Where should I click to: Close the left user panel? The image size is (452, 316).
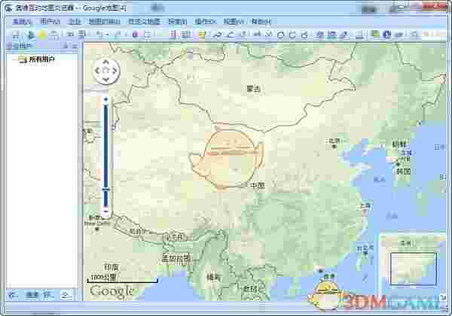pos(75,46)
